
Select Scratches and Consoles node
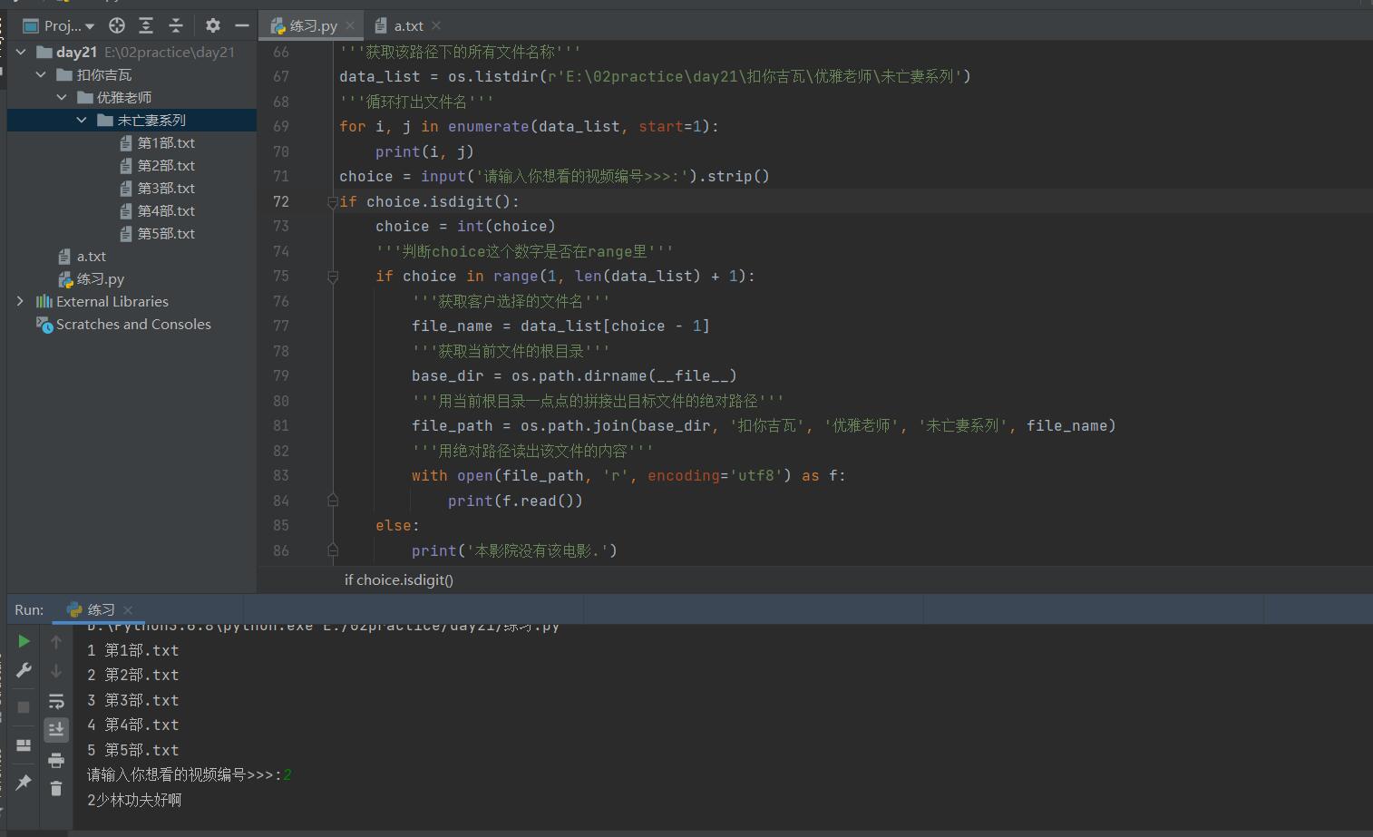pyautogui.click(x=123, y=324)
